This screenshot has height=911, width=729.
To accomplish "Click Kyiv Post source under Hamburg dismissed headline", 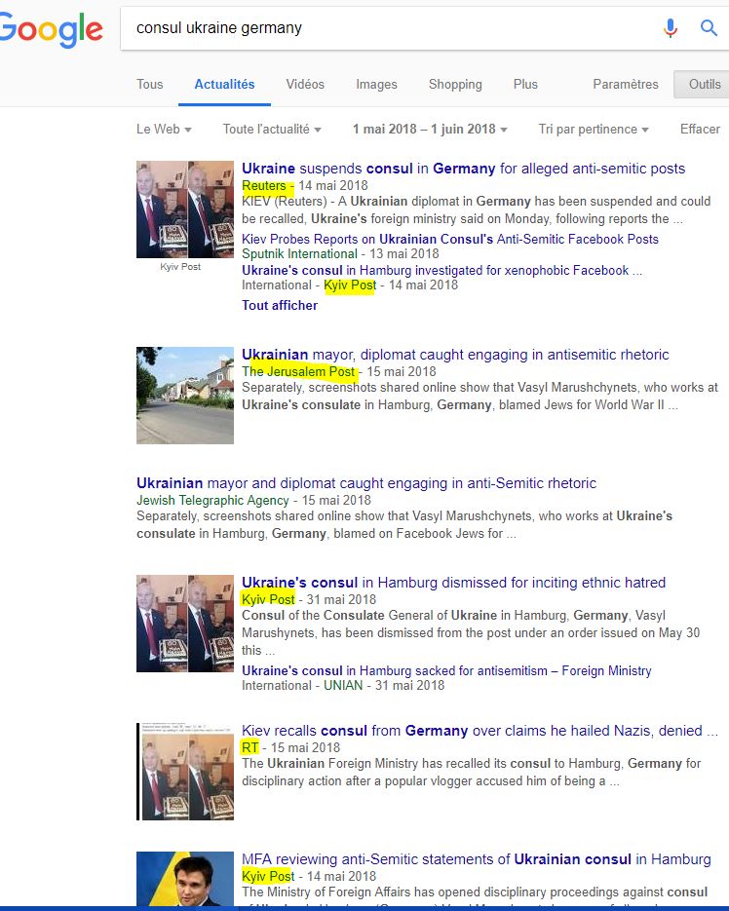I will [268, 599].
